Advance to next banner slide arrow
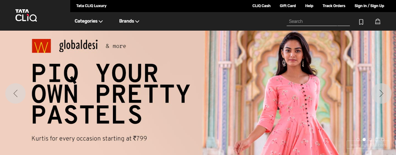This screenshot has width=396, height=155. pyautogui.click(x=381, y=93)
